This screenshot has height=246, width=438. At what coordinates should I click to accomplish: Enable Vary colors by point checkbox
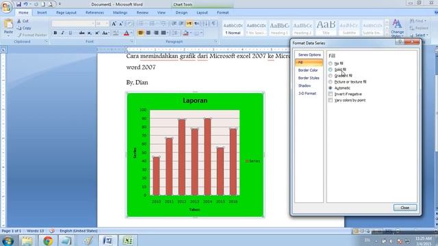331,100
